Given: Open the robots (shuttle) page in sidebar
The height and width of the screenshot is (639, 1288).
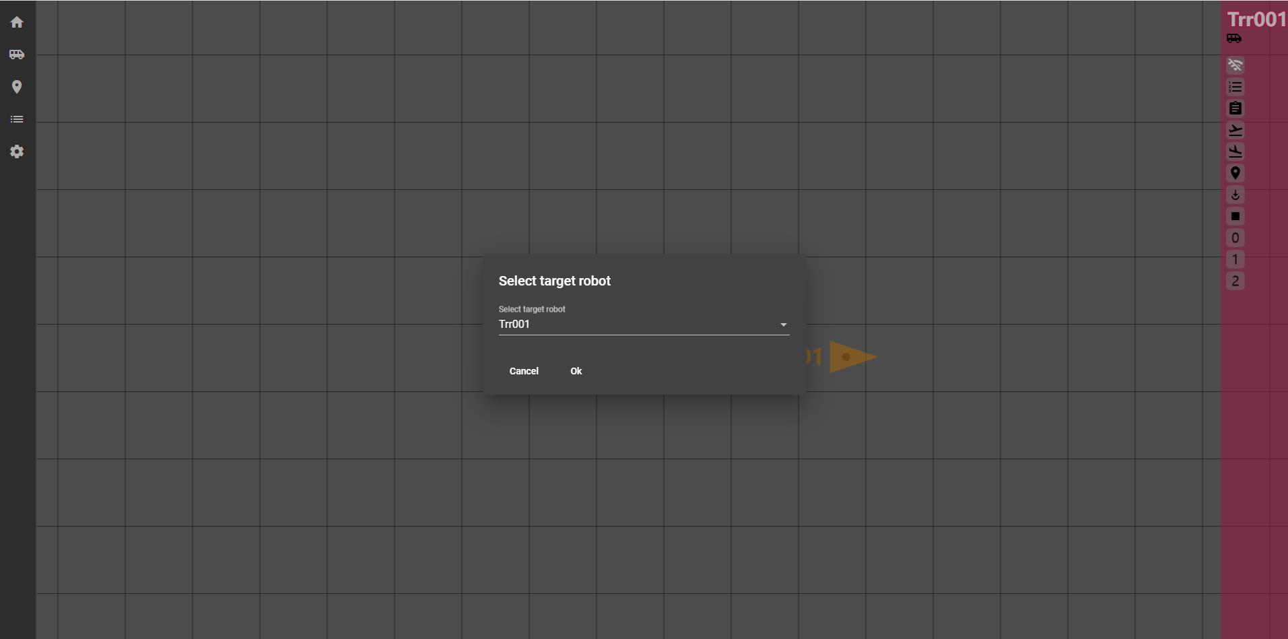Looking at the screenshot, I should pyautogui.click(x=17, y=55).
